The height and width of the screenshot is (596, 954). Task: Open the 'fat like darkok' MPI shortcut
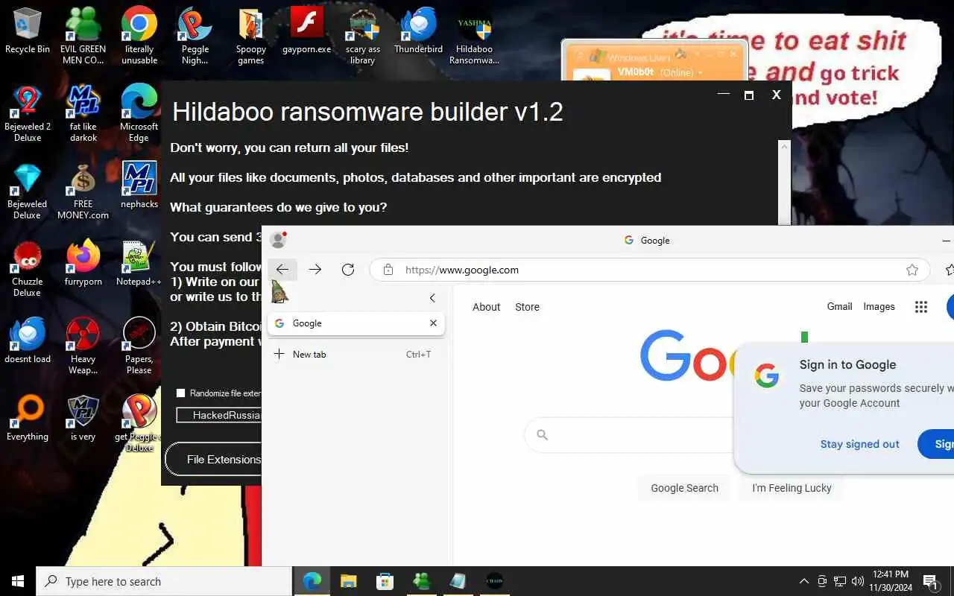click(x=83, y=113)
